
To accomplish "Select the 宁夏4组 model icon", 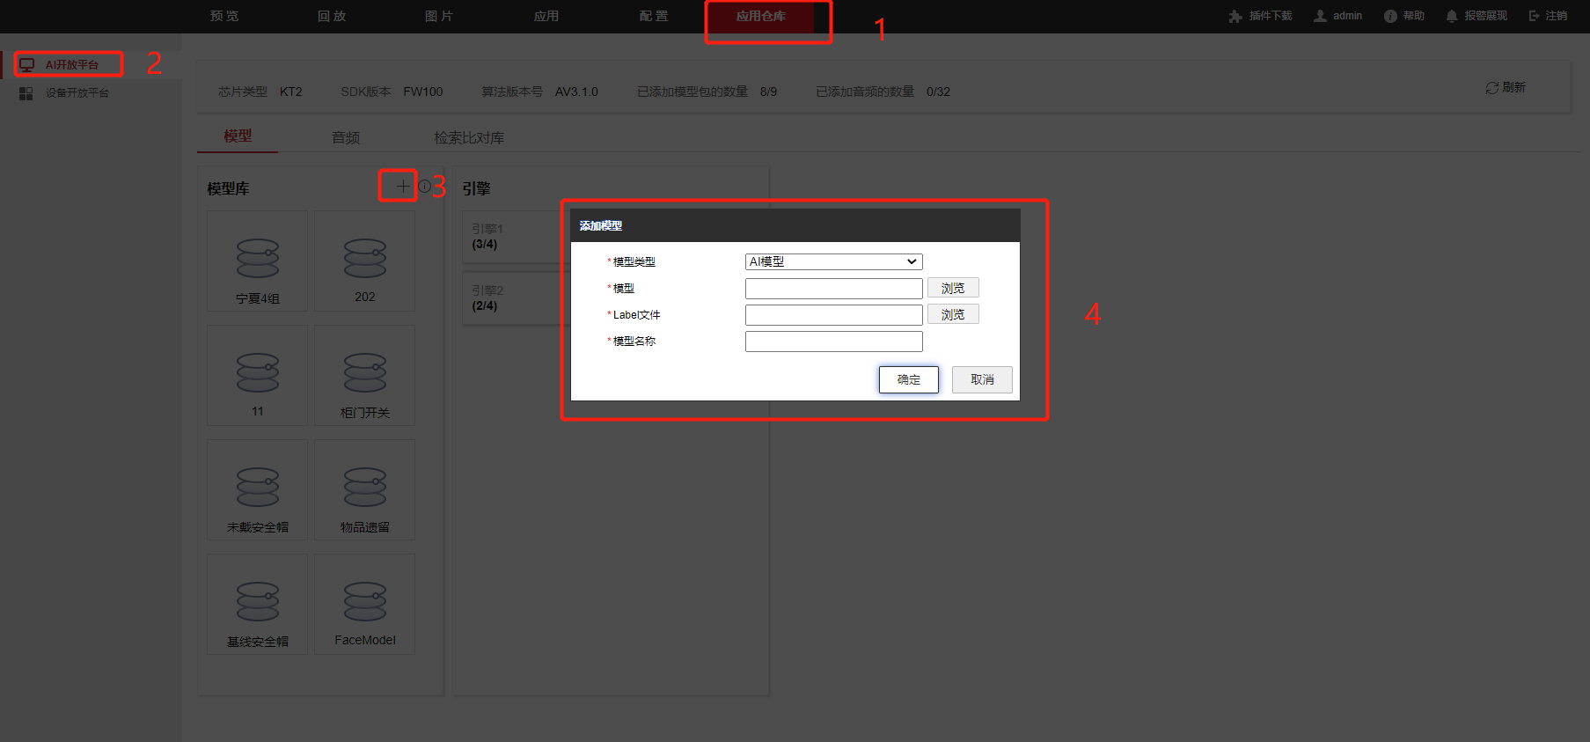I will point(258,258).
